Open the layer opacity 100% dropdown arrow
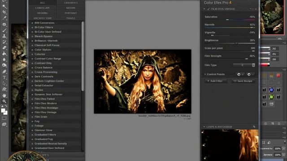The image size is (287, 161). pos(284,148)
